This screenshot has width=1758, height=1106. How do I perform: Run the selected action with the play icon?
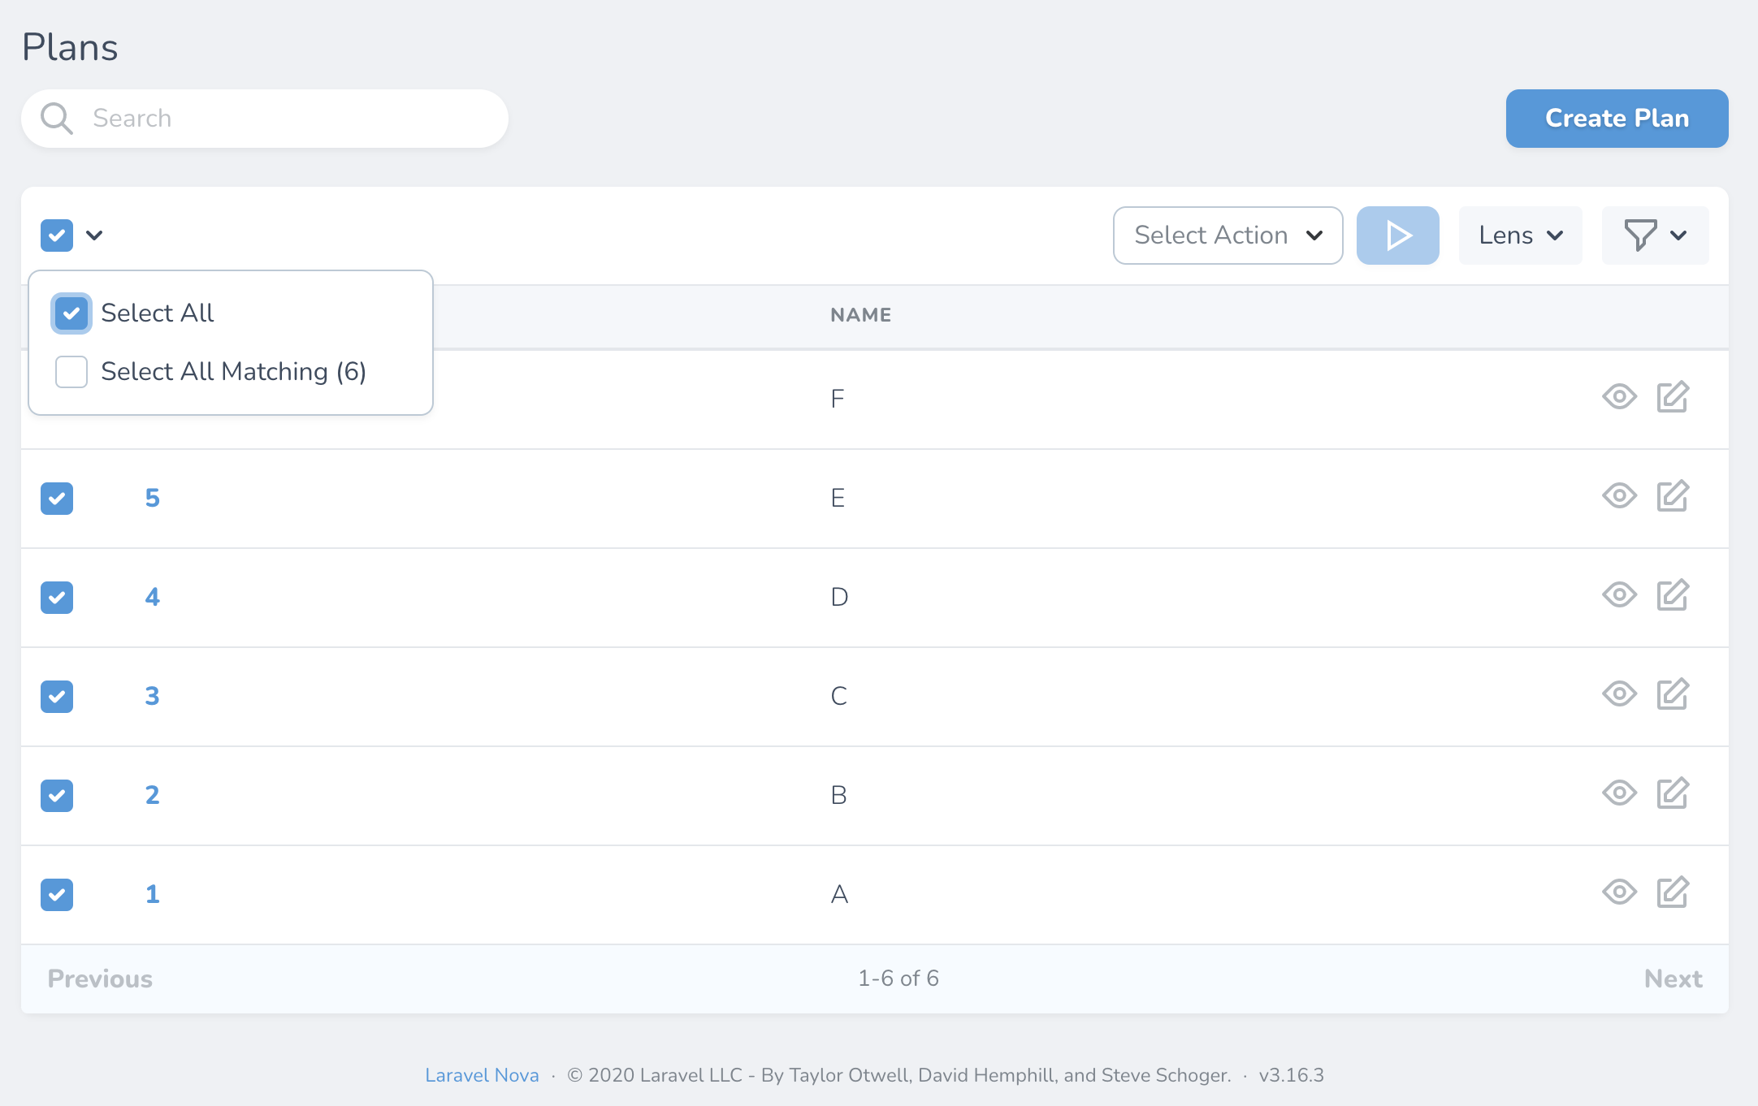click(1397, 235)
